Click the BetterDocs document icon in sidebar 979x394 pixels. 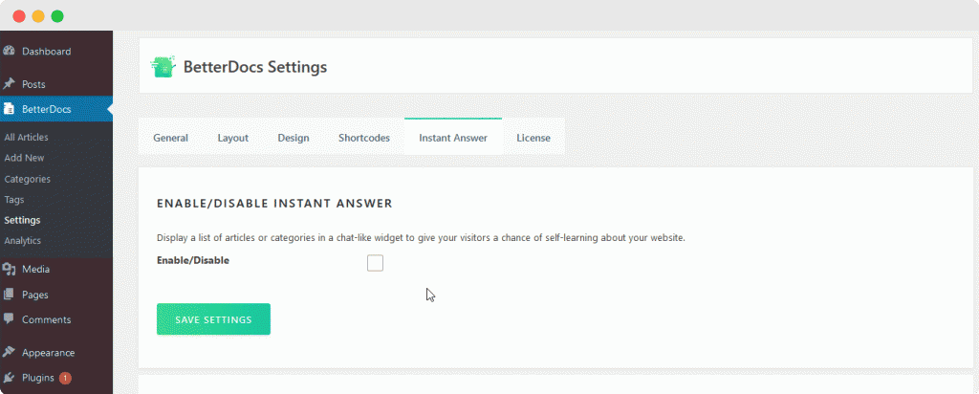(8, 109)
